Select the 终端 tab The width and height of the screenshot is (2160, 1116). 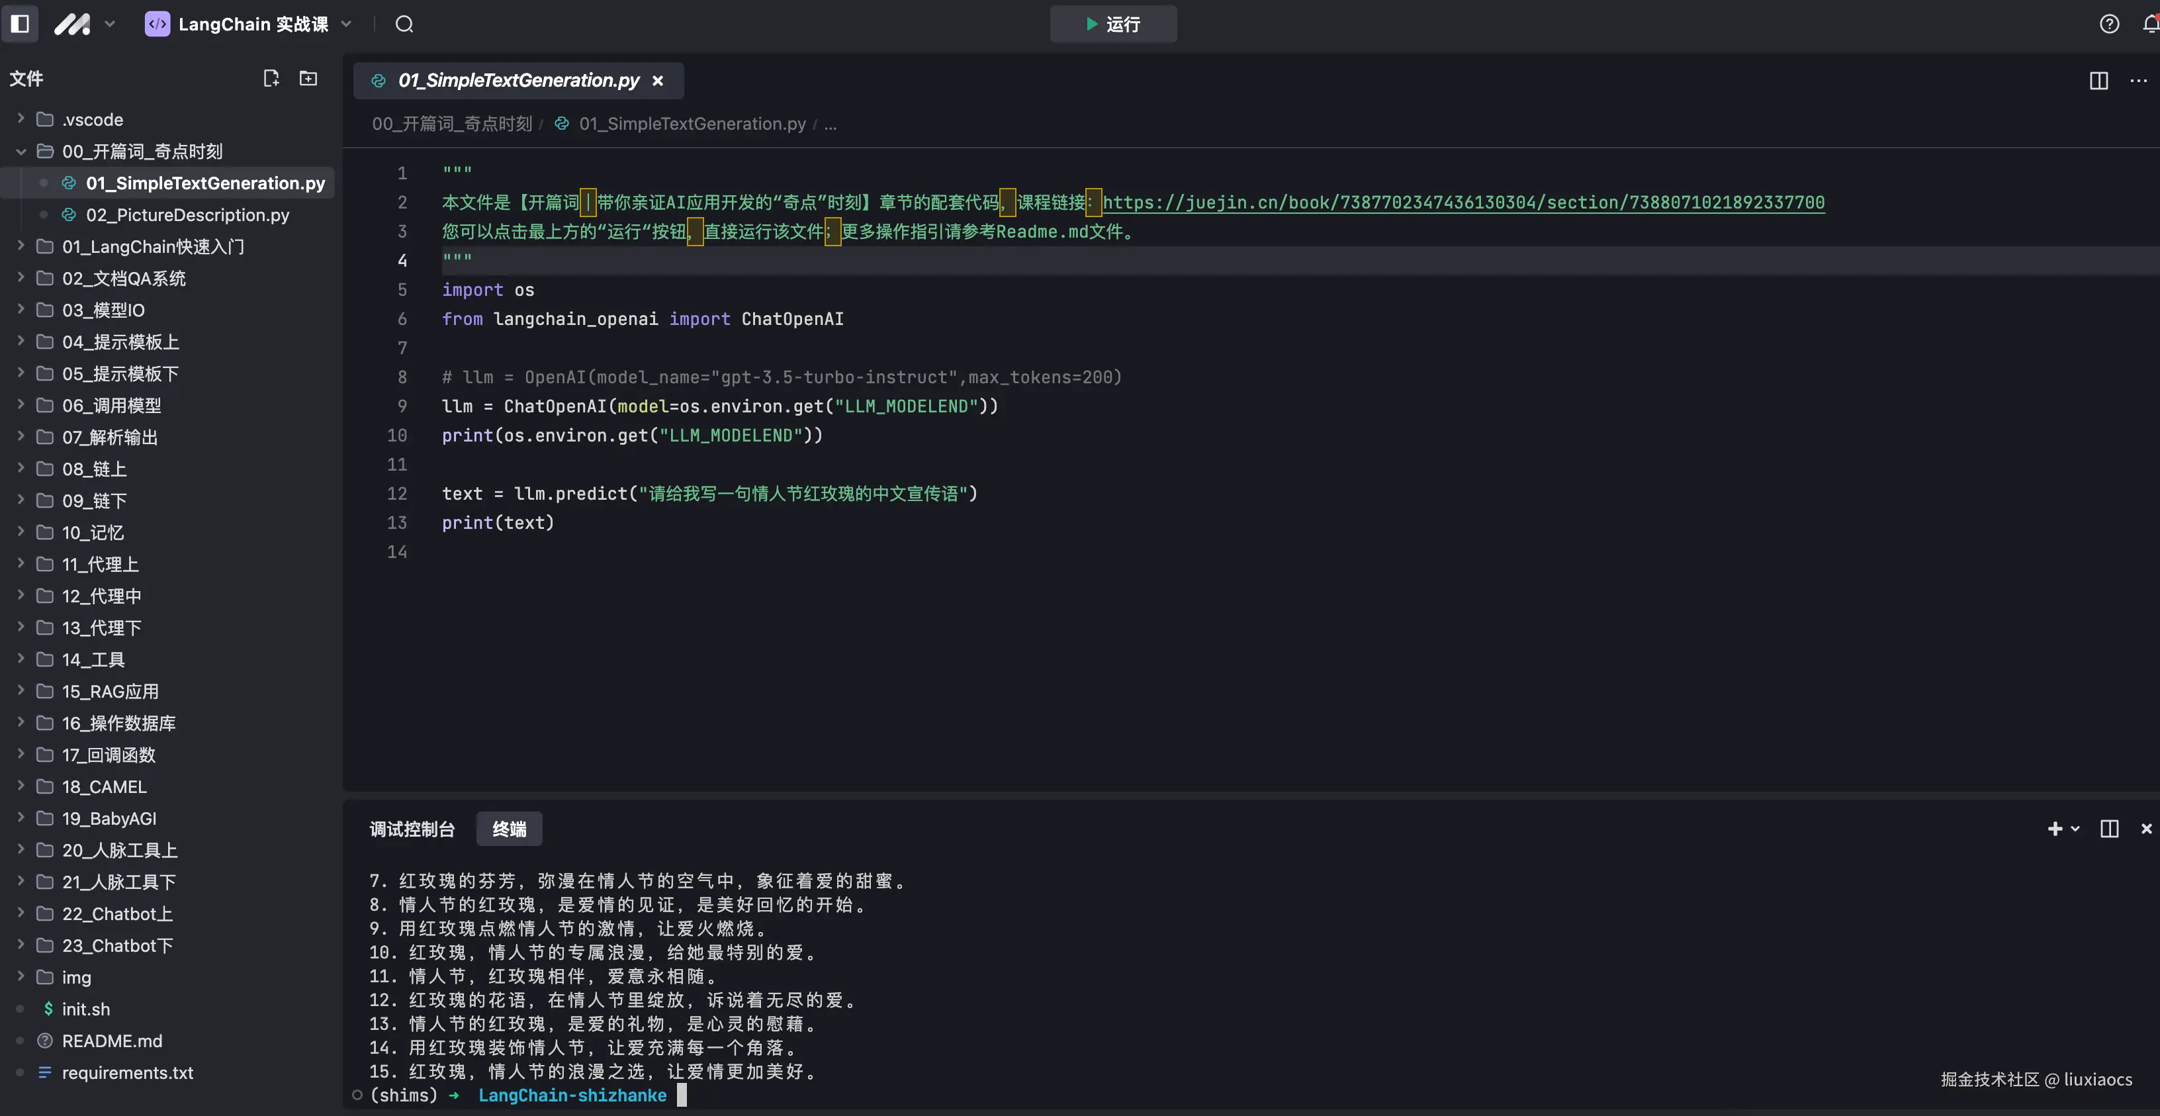[509, 829]
